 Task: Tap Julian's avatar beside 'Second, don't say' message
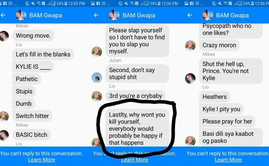tap(97, 77)
